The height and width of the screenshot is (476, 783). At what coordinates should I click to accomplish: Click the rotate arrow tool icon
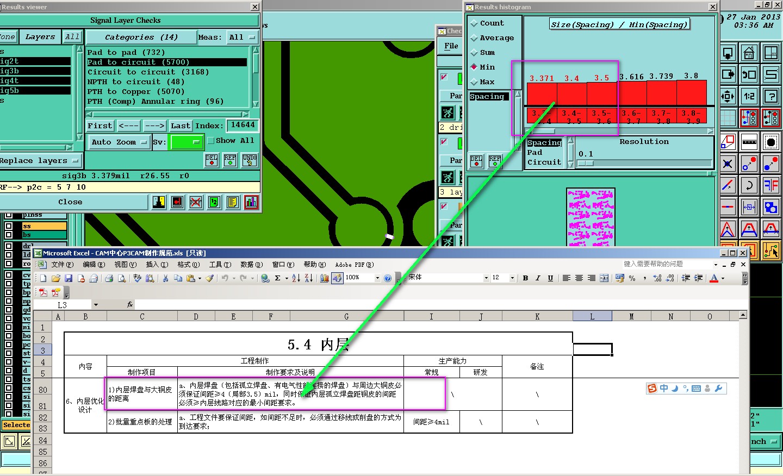pos(749,185)
